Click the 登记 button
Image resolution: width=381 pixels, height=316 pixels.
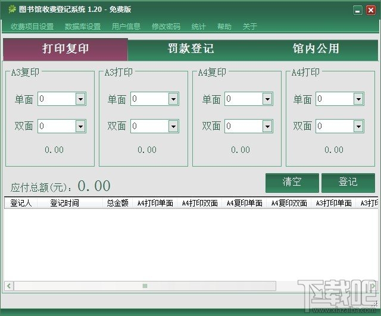click(x=348, y=183)
